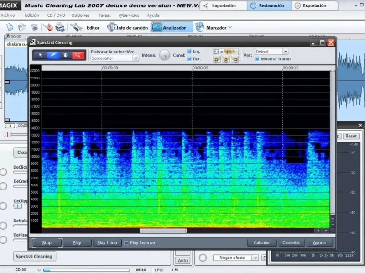
Task: Click the Calcular button
Action: [262, 243]
